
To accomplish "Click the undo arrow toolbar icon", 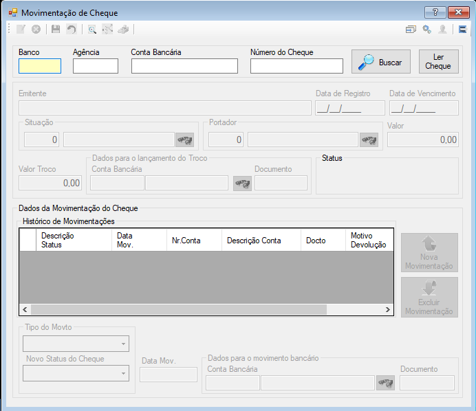I will [72, 30].
